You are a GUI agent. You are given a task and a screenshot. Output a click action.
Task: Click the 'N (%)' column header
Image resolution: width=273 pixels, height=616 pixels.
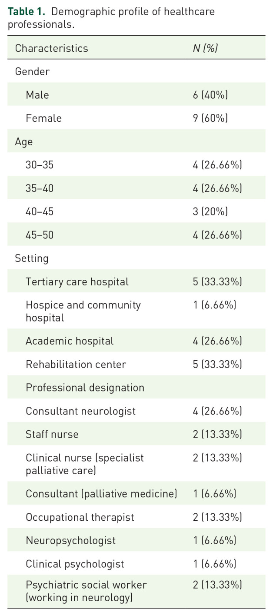tap(205, 48)
